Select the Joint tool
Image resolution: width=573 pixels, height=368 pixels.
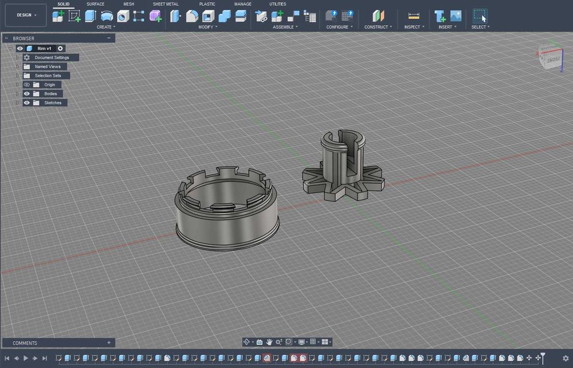click(293, 16)
